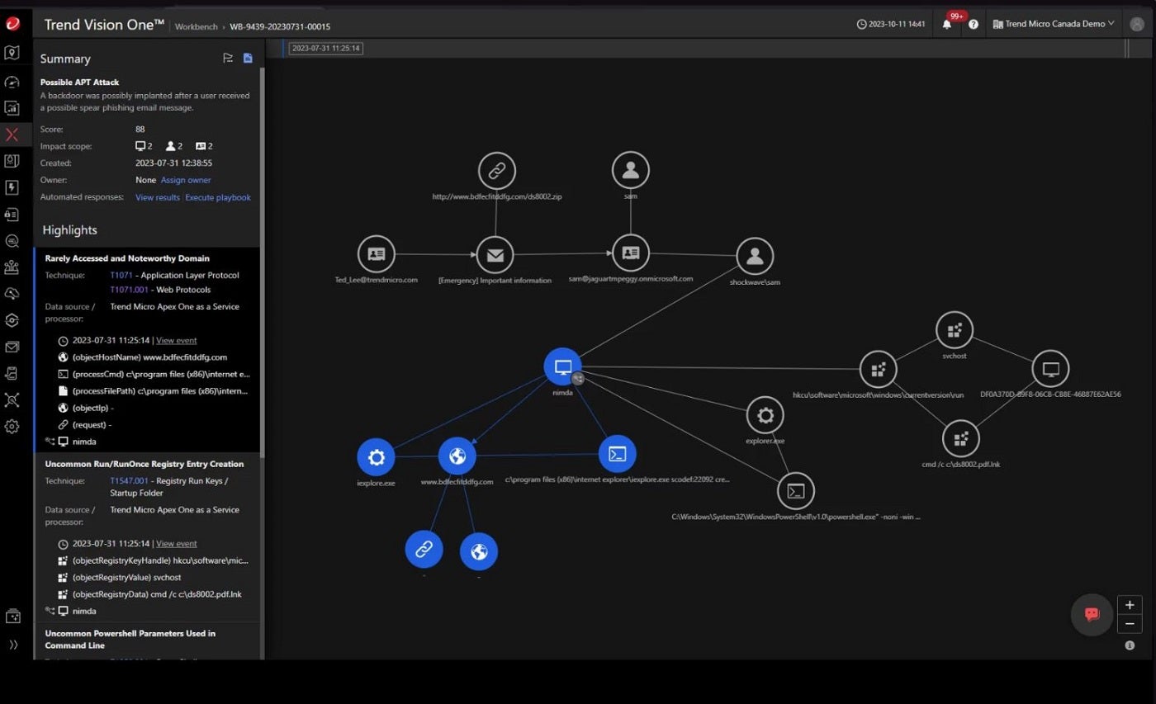Open the gauge Dashboards sidebar icon

[x=12, y=82]
